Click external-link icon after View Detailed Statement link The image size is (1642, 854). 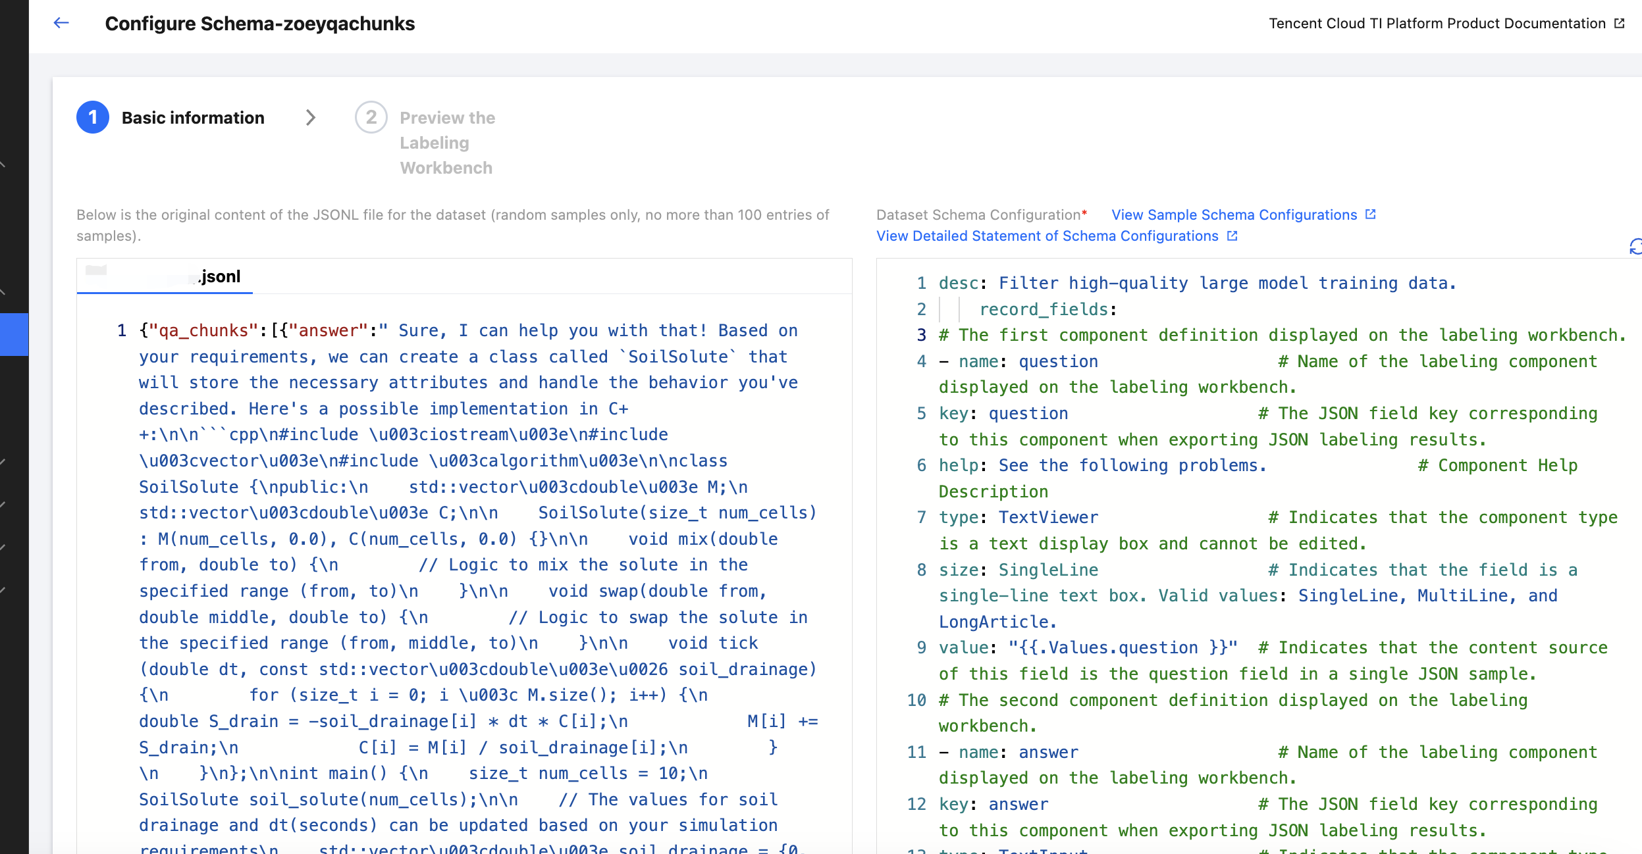pos(1232,236)
